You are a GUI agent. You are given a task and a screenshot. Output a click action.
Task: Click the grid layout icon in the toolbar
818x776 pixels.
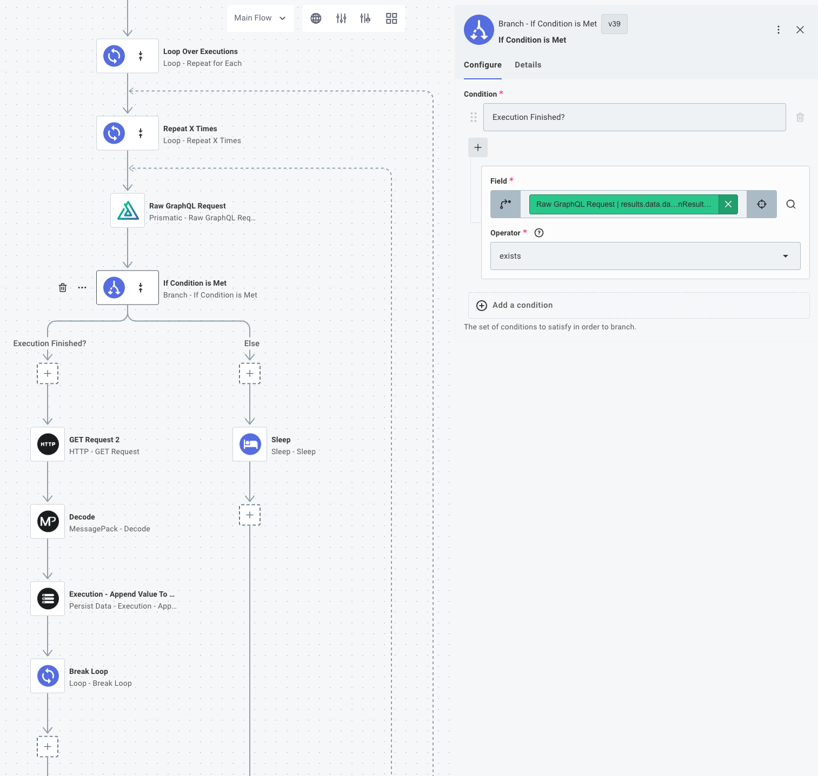point(391,18)
